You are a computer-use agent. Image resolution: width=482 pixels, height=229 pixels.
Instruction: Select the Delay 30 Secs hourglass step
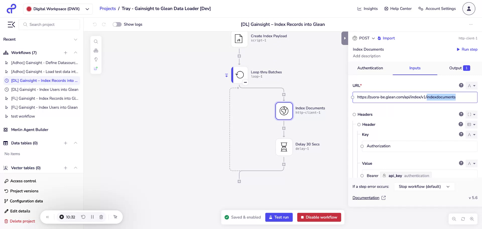click(284, 147)
